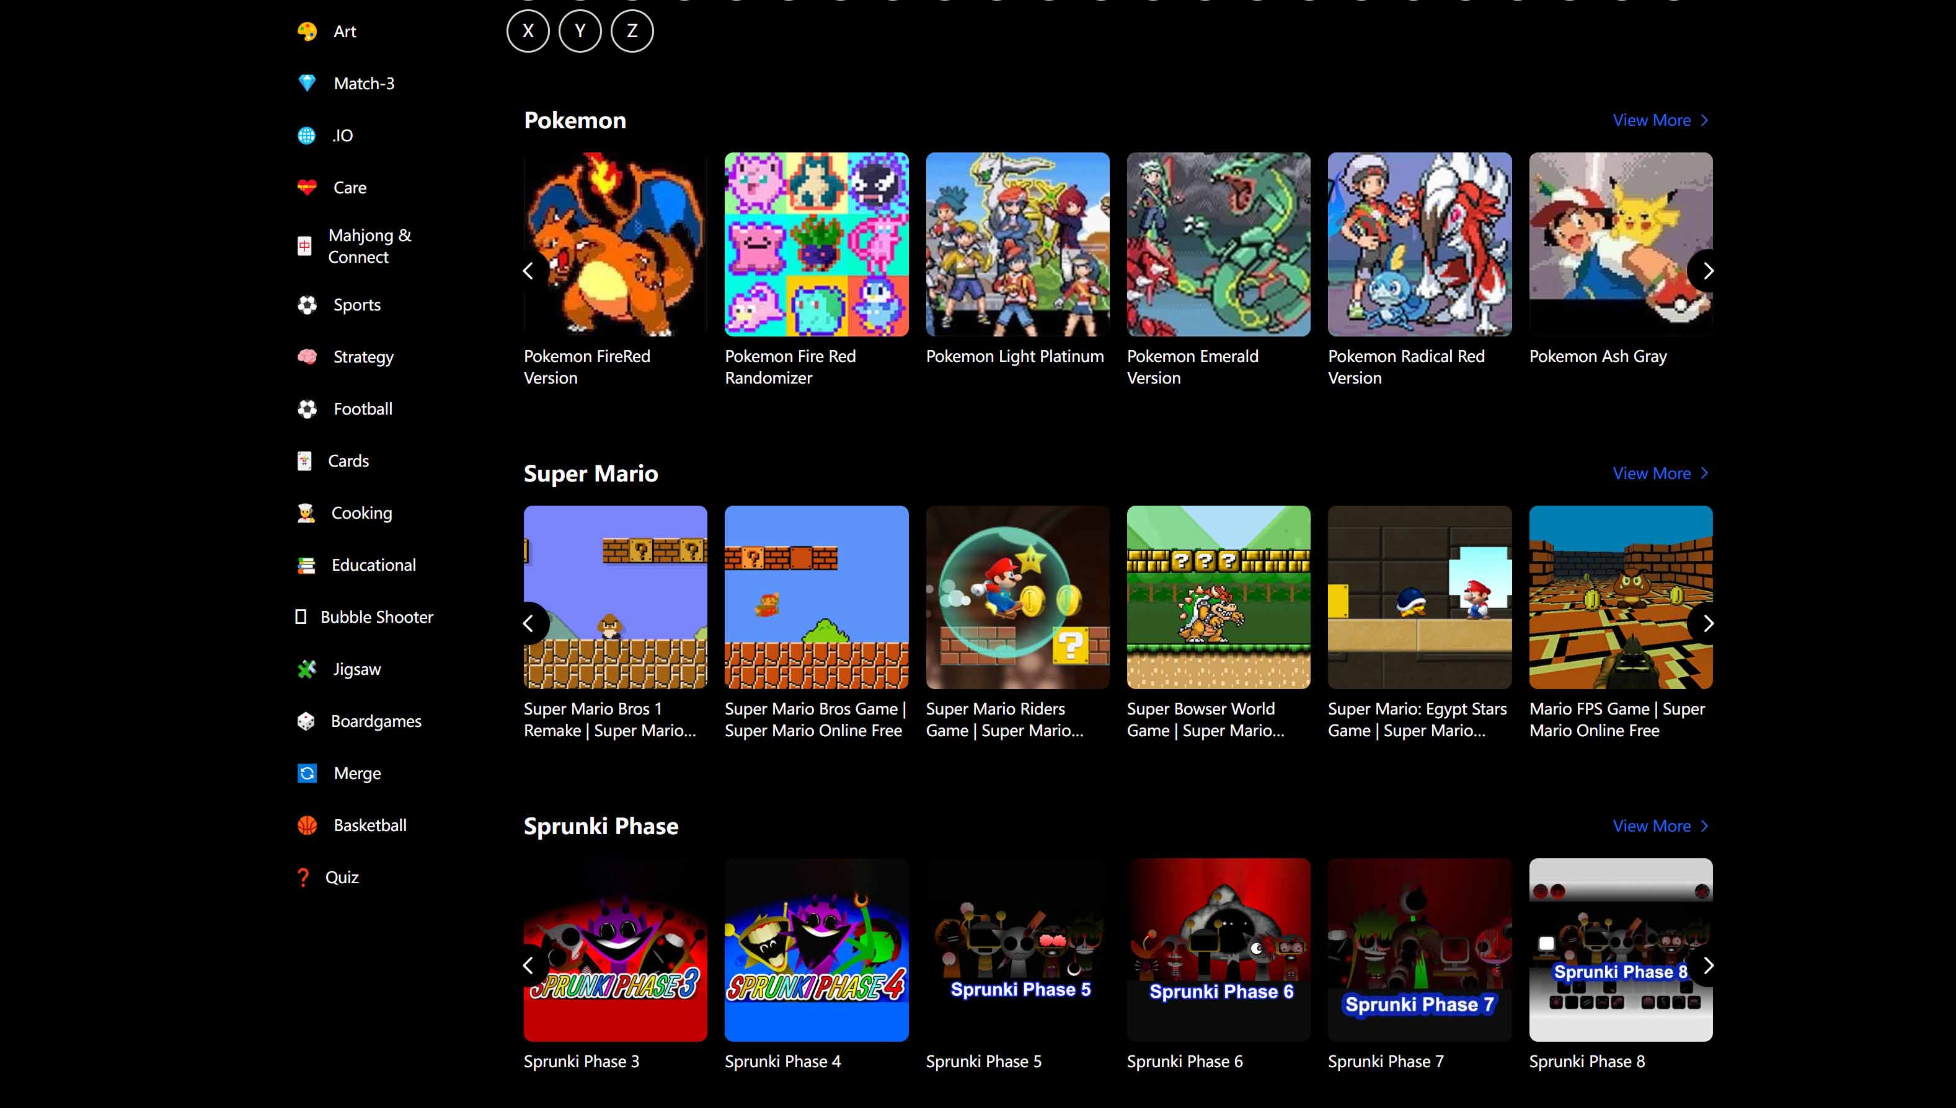This screenshot has height=1108, width=1956.
Task: Open Super Mario Riders Game thumbnail
Action: tap(1017, 597)
